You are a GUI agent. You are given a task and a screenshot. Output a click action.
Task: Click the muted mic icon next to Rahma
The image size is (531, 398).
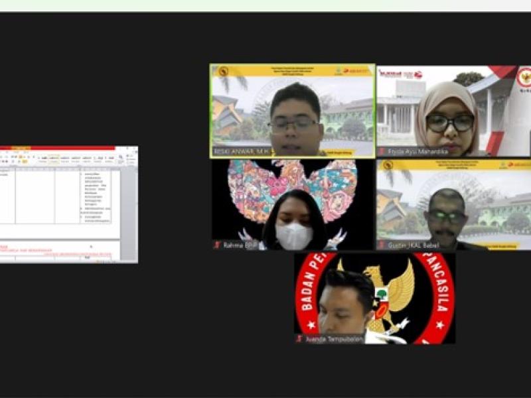pyautogui.click(x=217, y=245)
